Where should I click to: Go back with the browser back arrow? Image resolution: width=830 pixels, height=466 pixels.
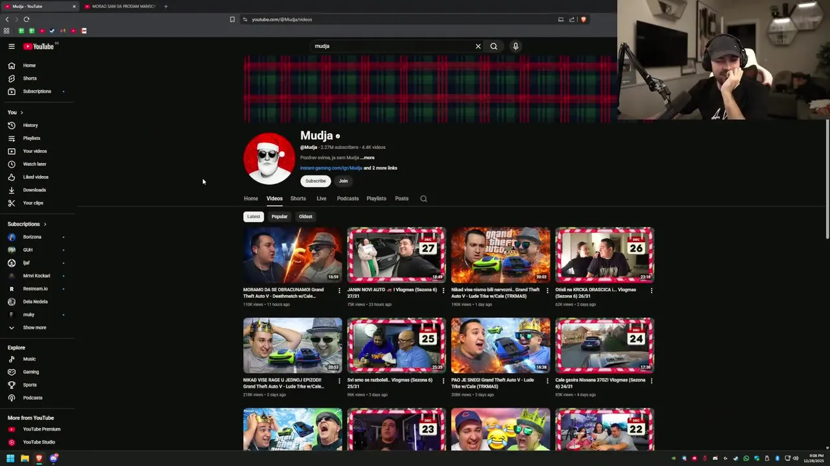7,19
